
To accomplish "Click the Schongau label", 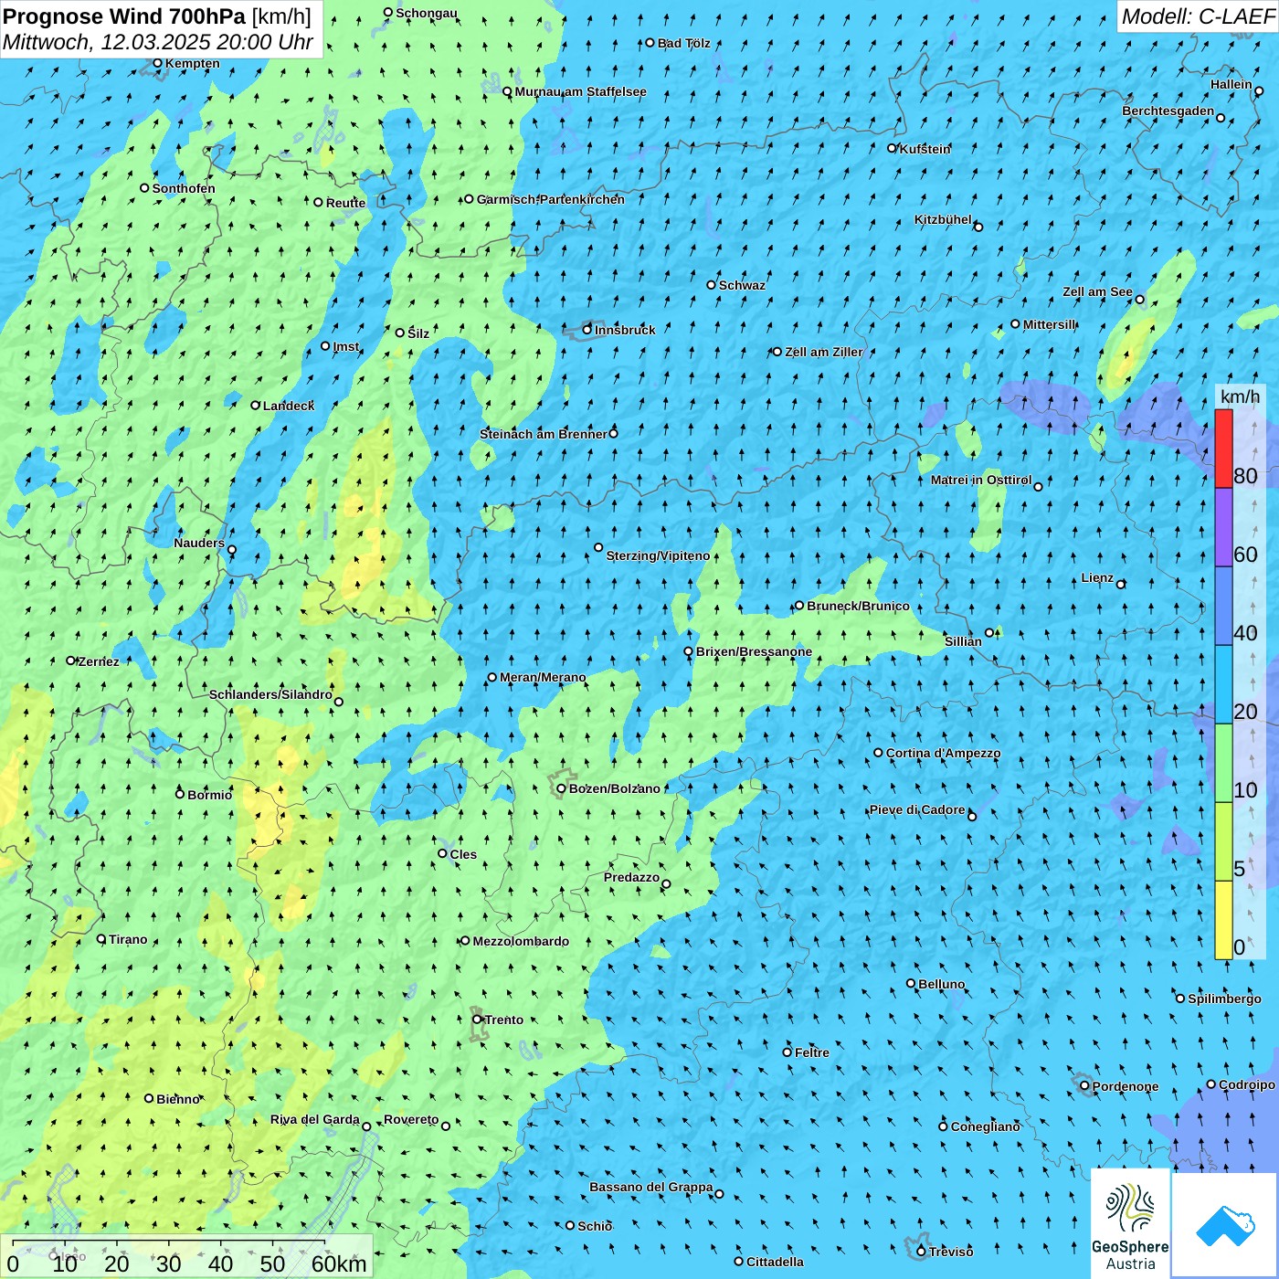I will coord(427,13).
